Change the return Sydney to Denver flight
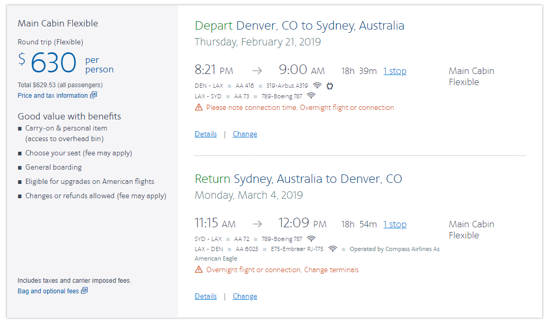Image resolution: width=547 pixels, height=324 pixels. [245, 296]
